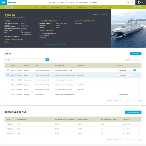Open the Services menu item
Screen dimensions: 146x146
tap(70, 3)
